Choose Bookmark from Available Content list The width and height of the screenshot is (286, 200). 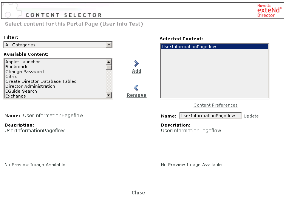(16, 67)
